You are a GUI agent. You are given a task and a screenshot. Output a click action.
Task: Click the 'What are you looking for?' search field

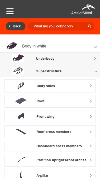coord(61,26)
